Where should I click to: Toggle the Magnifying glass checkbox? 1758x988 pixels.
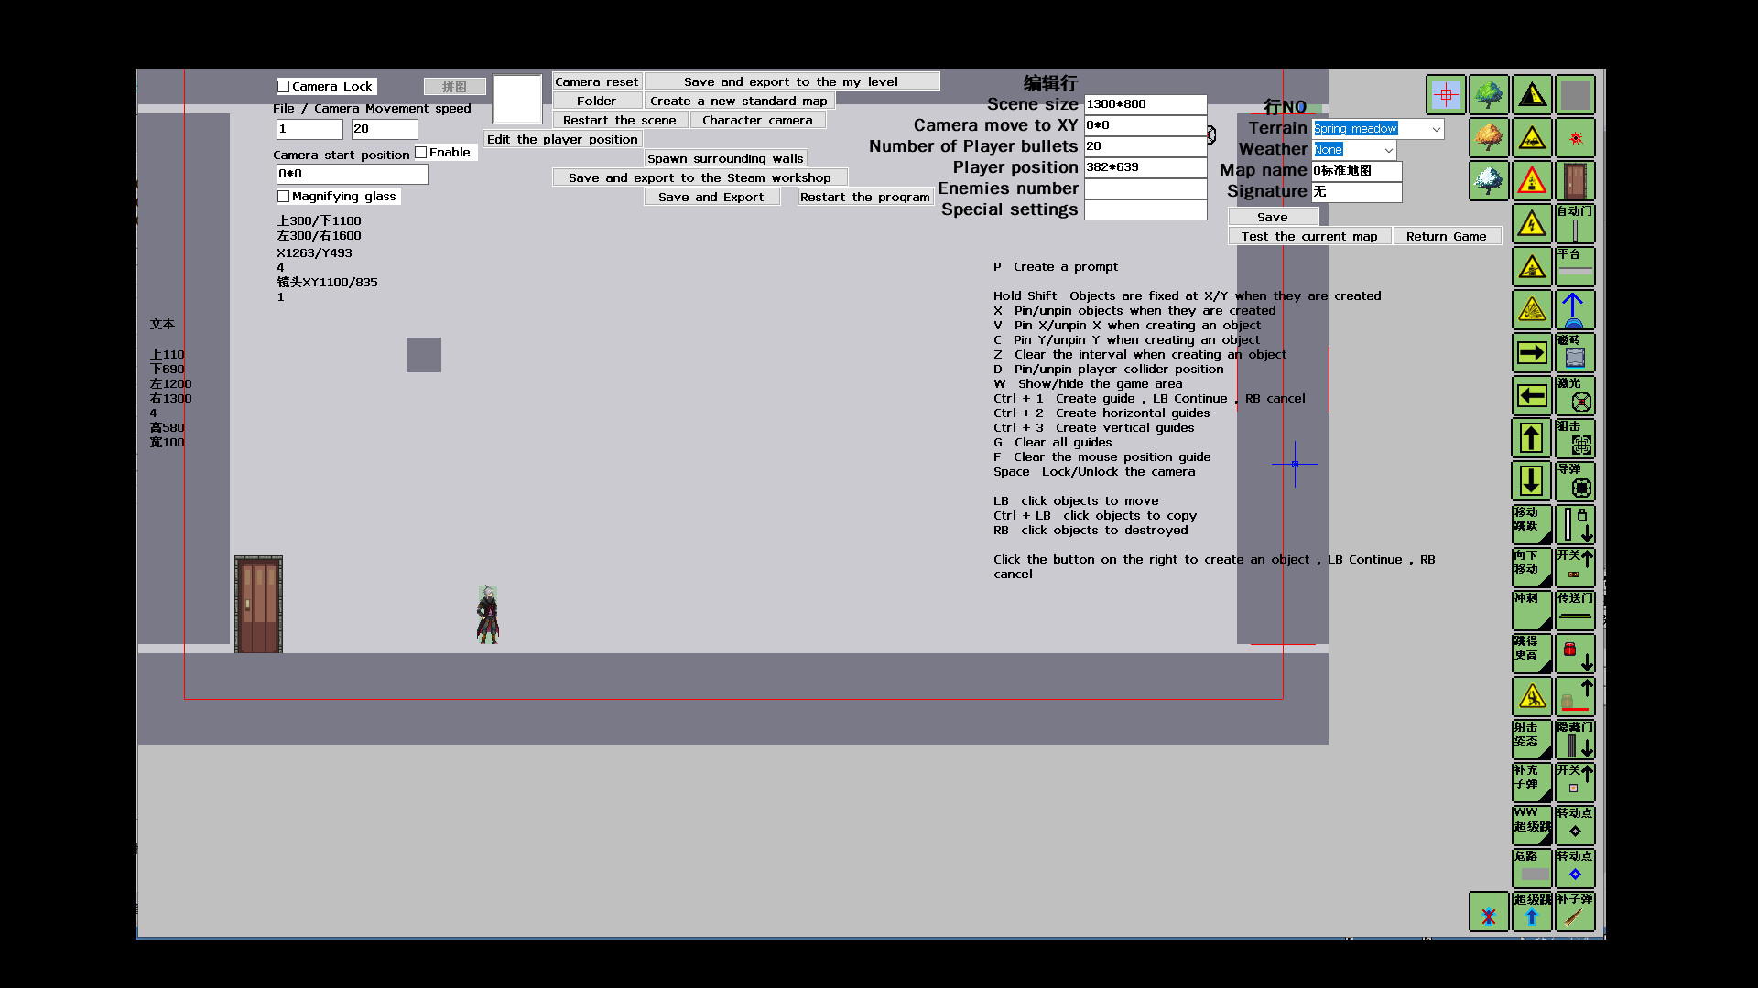(284, 196)
